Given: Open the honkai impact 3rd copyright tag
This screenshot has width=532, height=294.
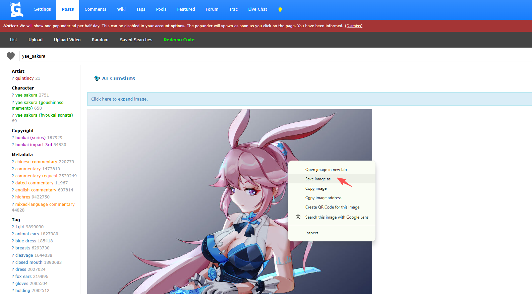Looking at the screenshot, I should tap(34, 145).
